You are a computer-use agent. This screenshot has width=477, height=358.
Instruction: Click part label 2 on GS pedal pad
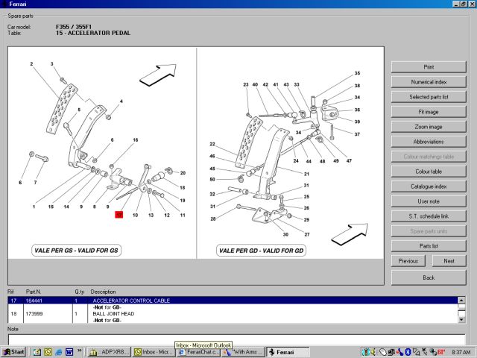pos(31,64)
